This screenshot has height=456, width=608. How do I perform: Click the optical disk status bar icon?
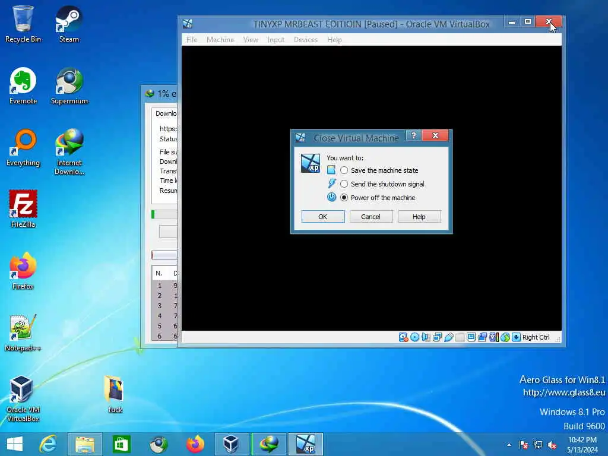point(414,337)
